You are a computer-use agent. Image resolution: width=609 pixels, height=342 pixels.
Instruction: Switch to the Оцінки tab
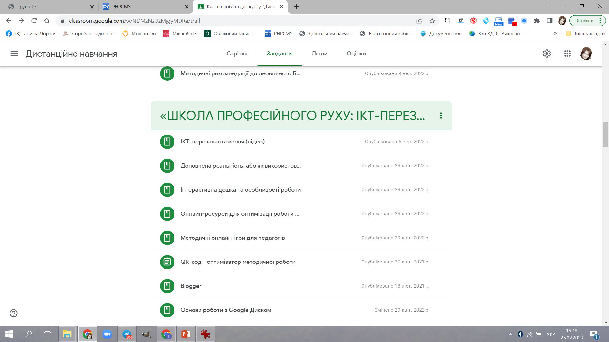(356, 54)
